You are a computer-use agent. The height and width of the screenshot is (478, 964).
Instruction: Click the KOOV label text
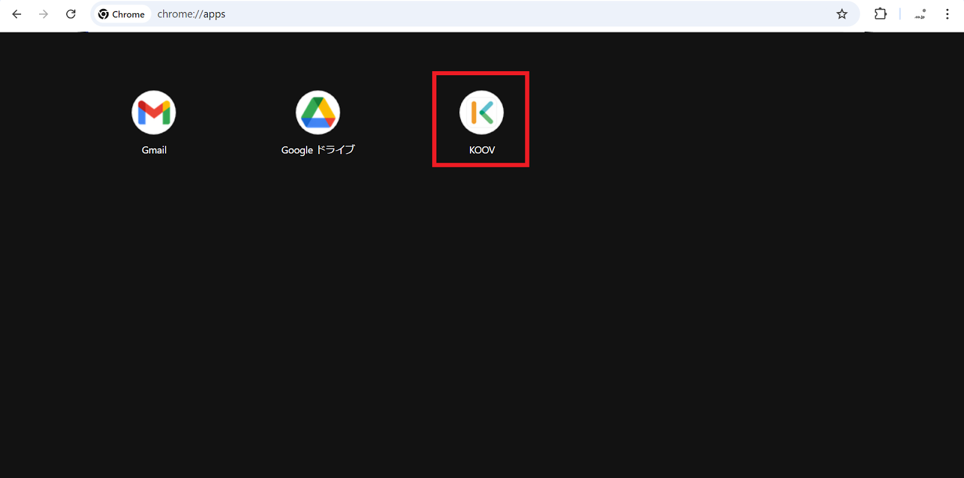[482, 150]
